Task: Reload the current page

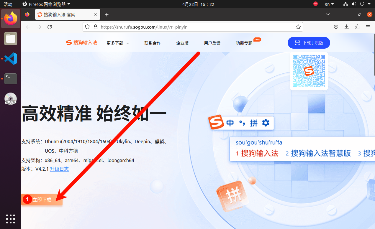Action: click(50, 27)
